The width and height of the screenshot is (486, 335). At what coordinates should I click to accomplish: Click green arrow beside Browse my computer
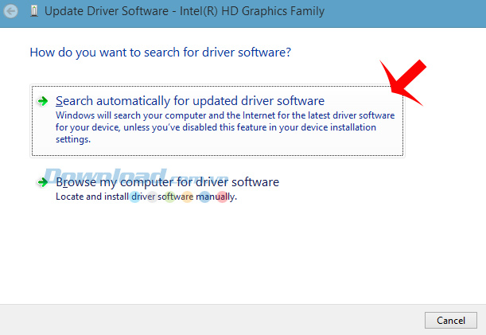click(x=43, y=182)
